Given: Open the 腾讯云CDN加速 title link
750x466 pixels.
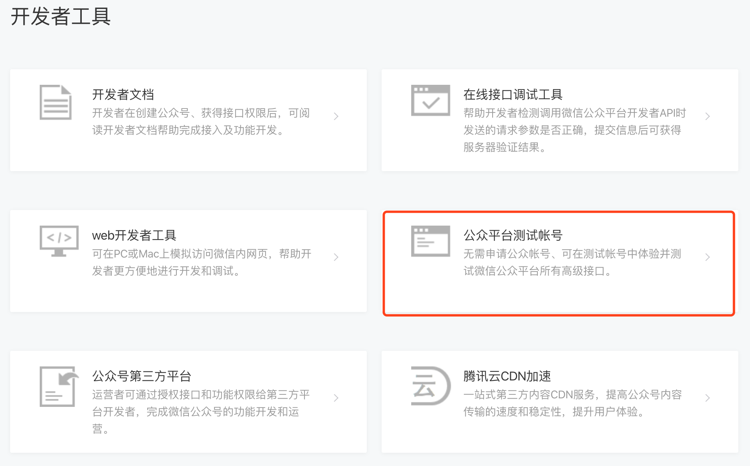Looking at the screenshot, I should [x=507, y=376].
